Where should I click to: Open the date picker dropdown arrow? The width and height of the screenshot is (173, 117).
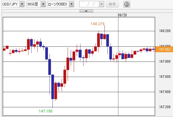[101, 4]
